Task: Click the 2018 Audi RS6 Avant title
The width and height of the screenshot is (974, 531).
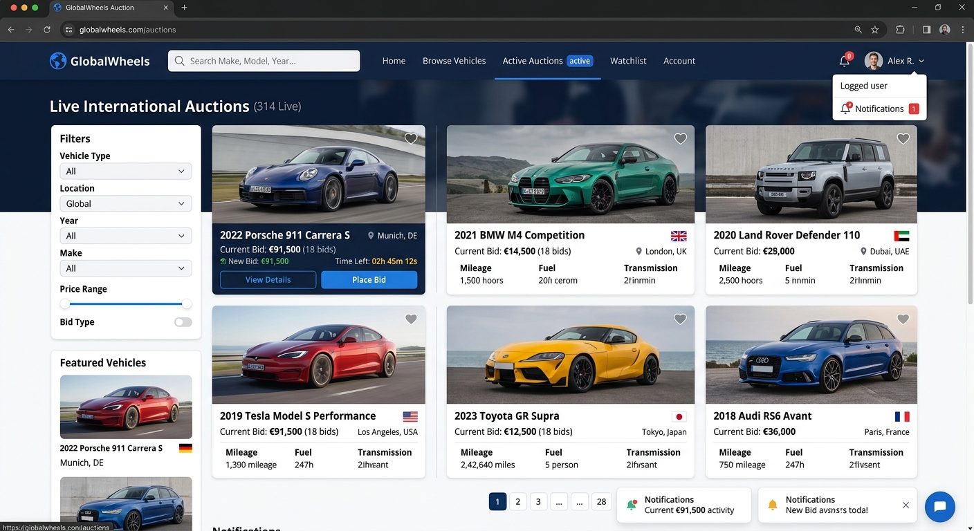Action: tap(762, 416)
